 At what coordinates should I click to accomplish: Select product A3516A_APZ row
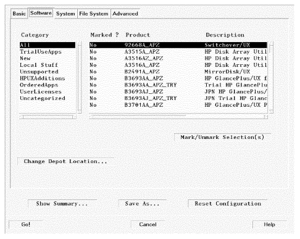(178, 65)
